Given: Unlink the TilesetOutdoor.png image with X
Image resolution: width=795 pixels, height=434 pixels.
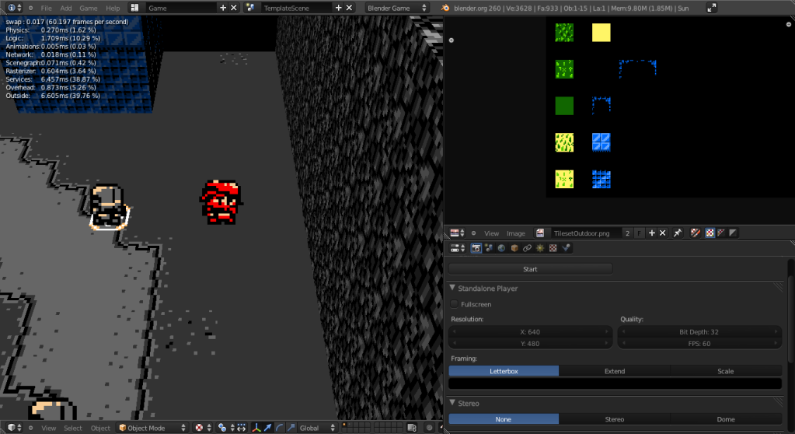Looking at the screenshot, I should click(663, 233).
